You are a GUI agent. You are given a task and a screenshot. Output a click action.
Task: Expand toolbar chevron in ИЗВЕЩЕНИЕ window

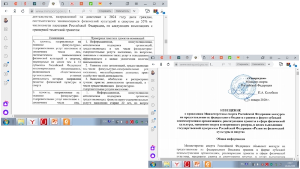(269, 64)
